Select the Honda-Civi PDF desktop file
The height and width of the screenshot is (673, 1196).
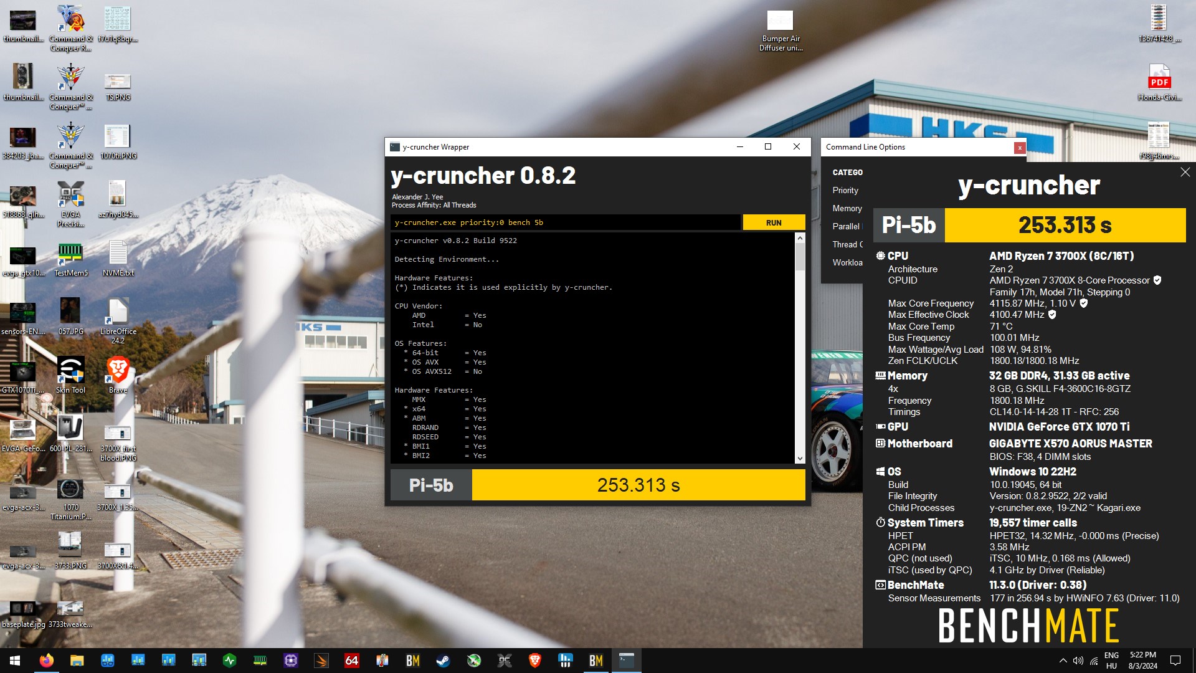[x=1159, y=82]
